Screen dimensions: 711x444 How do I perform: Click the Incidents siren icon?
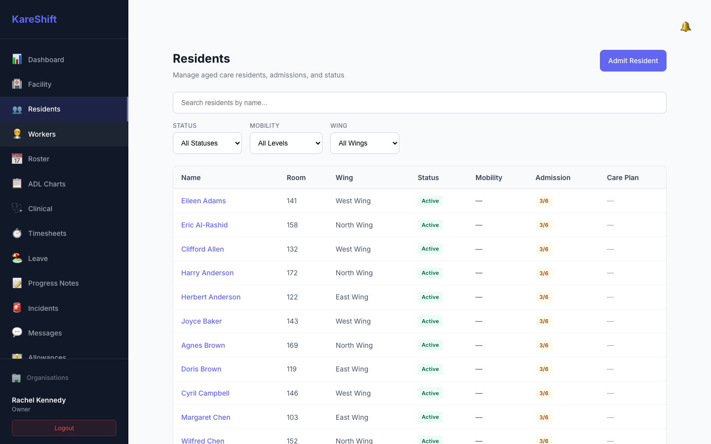(x=17, y=308)
